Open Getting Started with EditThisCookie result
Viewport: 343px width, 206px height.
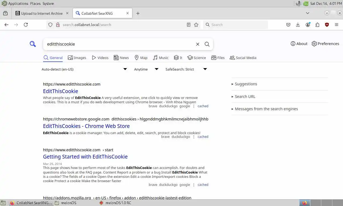[x=85, y=157]
